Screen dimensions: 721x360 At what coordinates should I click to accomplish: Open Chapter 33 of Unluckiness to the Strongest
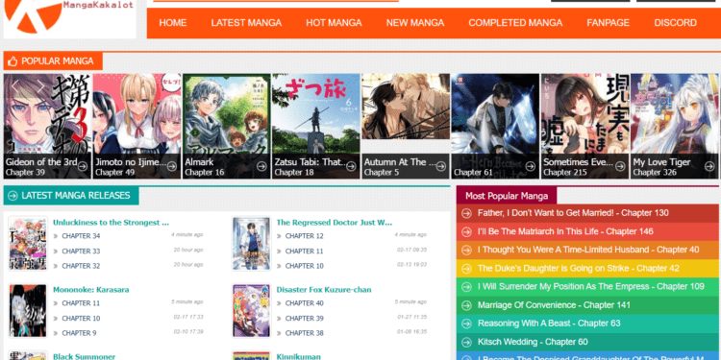pyautogui.click(x=81, y=252)
